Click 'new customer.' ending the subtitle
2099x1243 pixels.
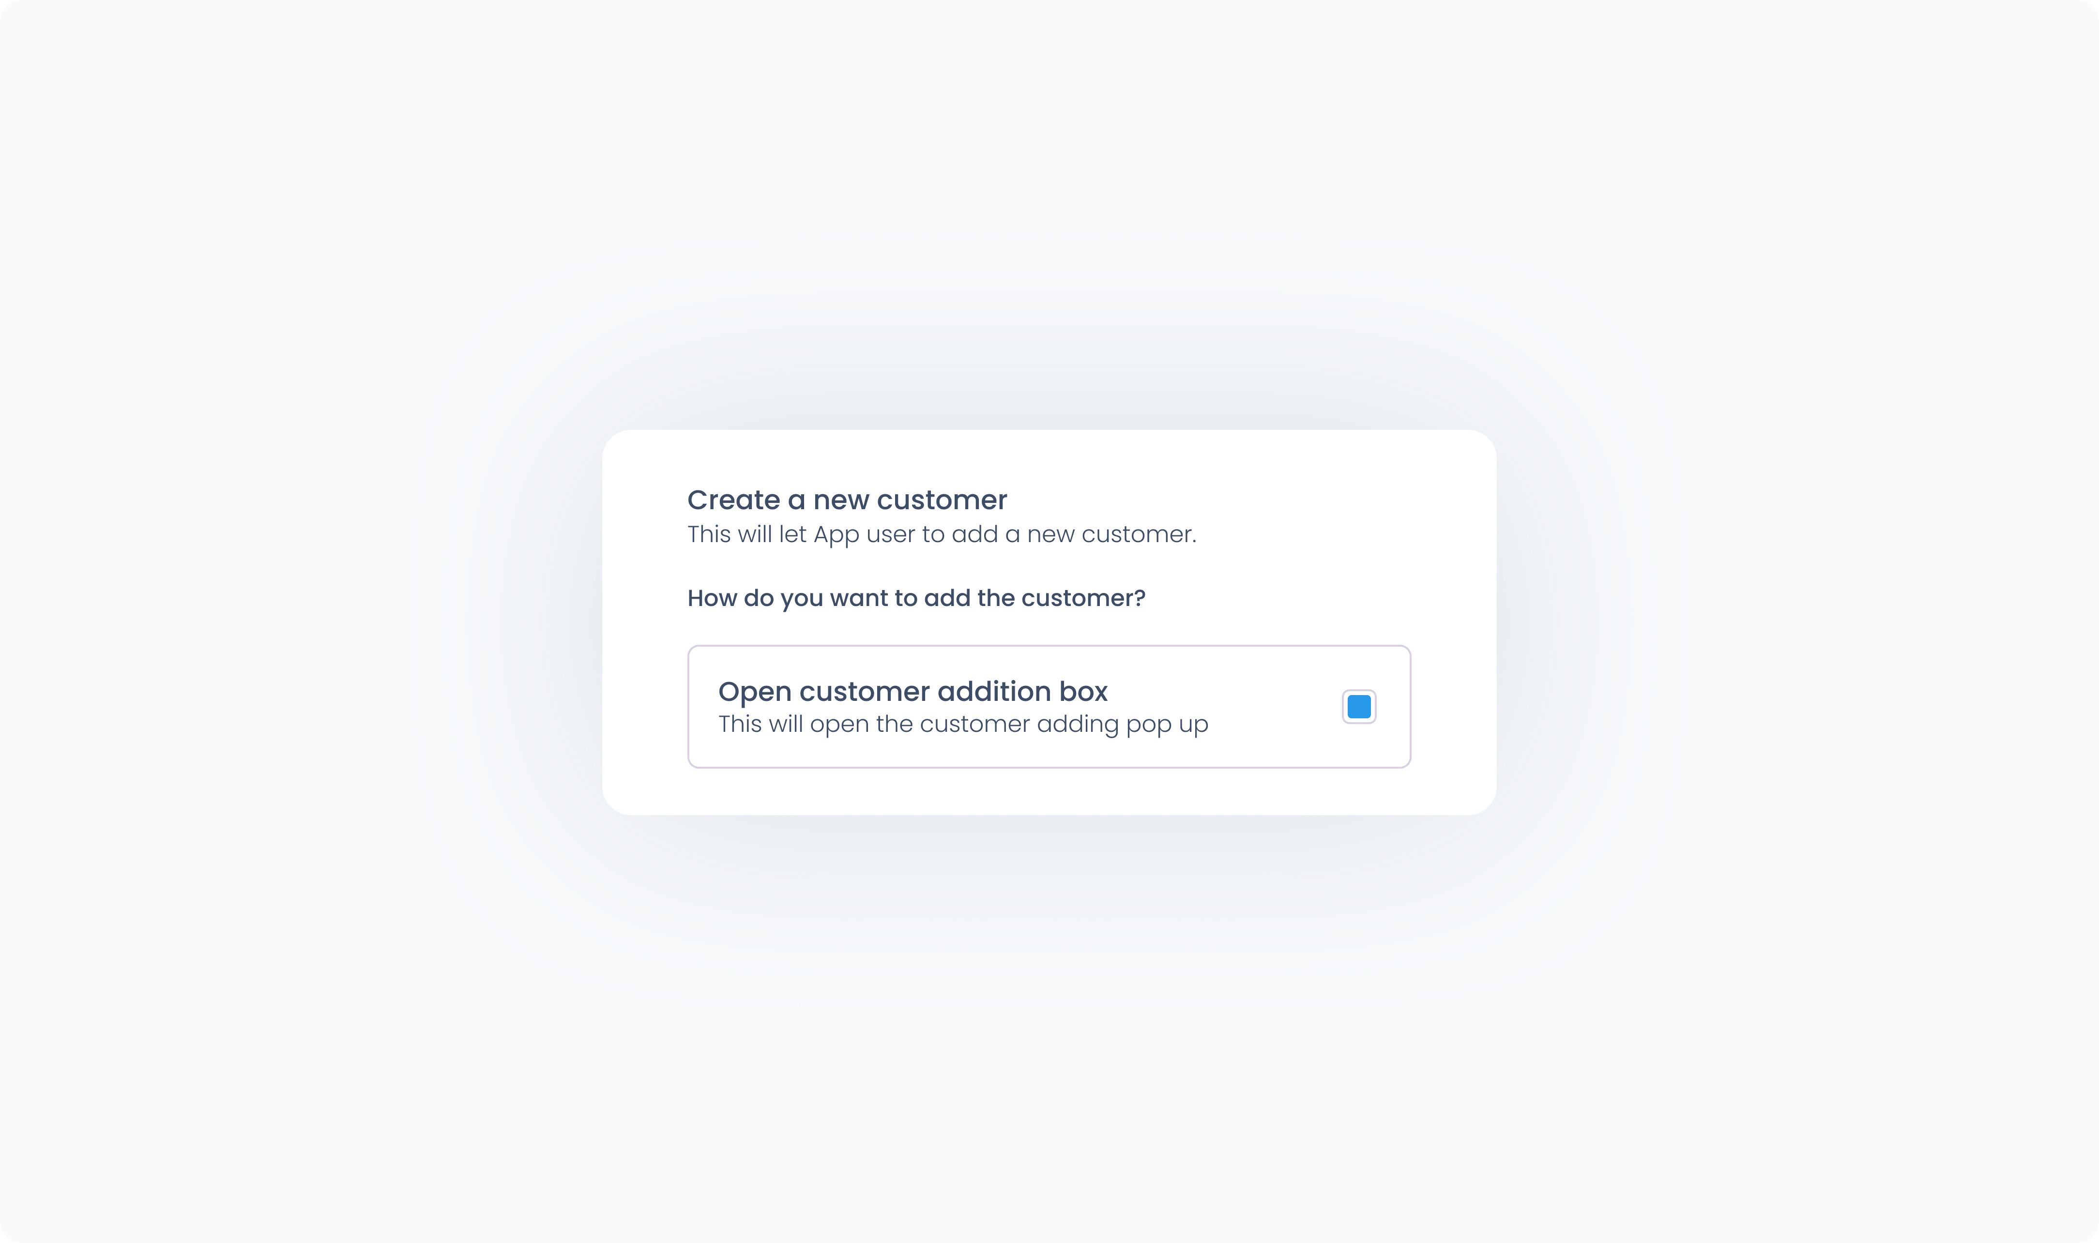point(1111,534)
